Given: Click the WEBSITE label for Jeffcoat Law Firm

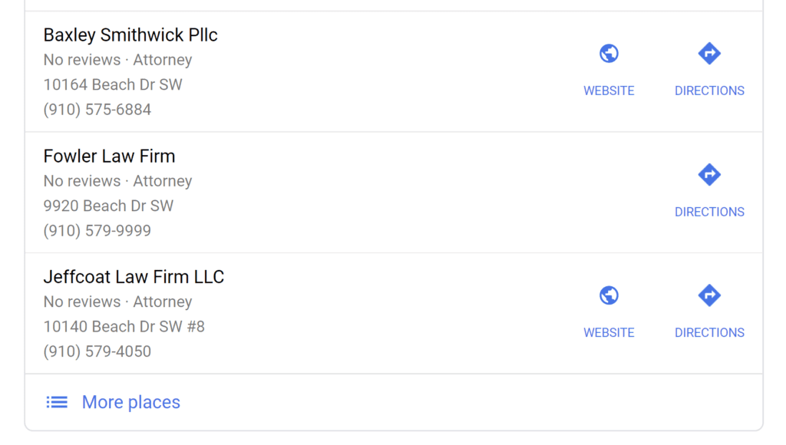Looking at the screenshot, I should pos(609,333).
